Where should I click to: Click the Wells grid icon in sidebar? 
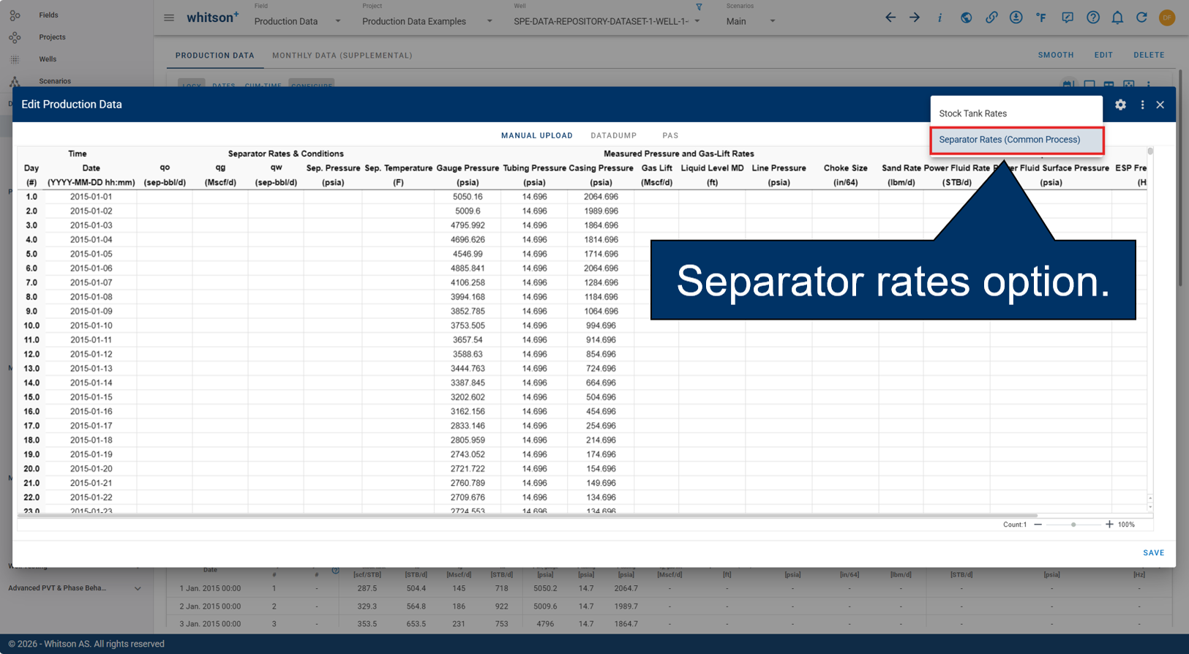click(x=15, y=59)
